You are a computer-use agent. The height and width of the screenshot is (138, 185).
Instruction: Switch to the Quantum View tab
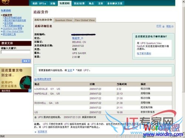click(x=63, y=20)
